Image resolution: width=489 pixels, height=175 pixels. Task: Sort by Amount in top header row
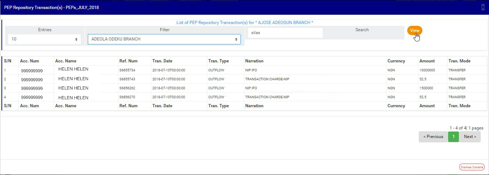point(427,61)
